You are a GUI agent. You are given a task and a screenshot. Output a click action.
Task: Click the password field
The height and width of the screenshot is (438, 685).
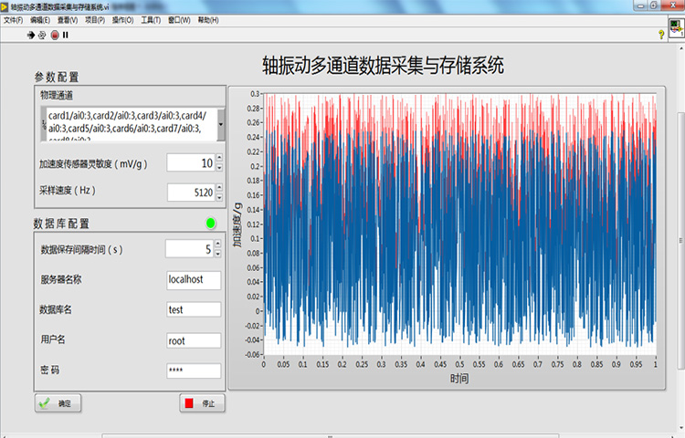pyautogui.click(x=193, y=370)
